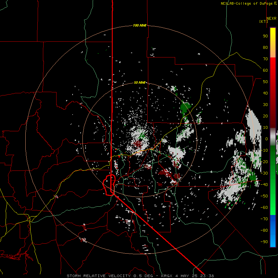The image size is (278, 278).
Task: Click the -50 scale value
Action: tap(264, 196)
